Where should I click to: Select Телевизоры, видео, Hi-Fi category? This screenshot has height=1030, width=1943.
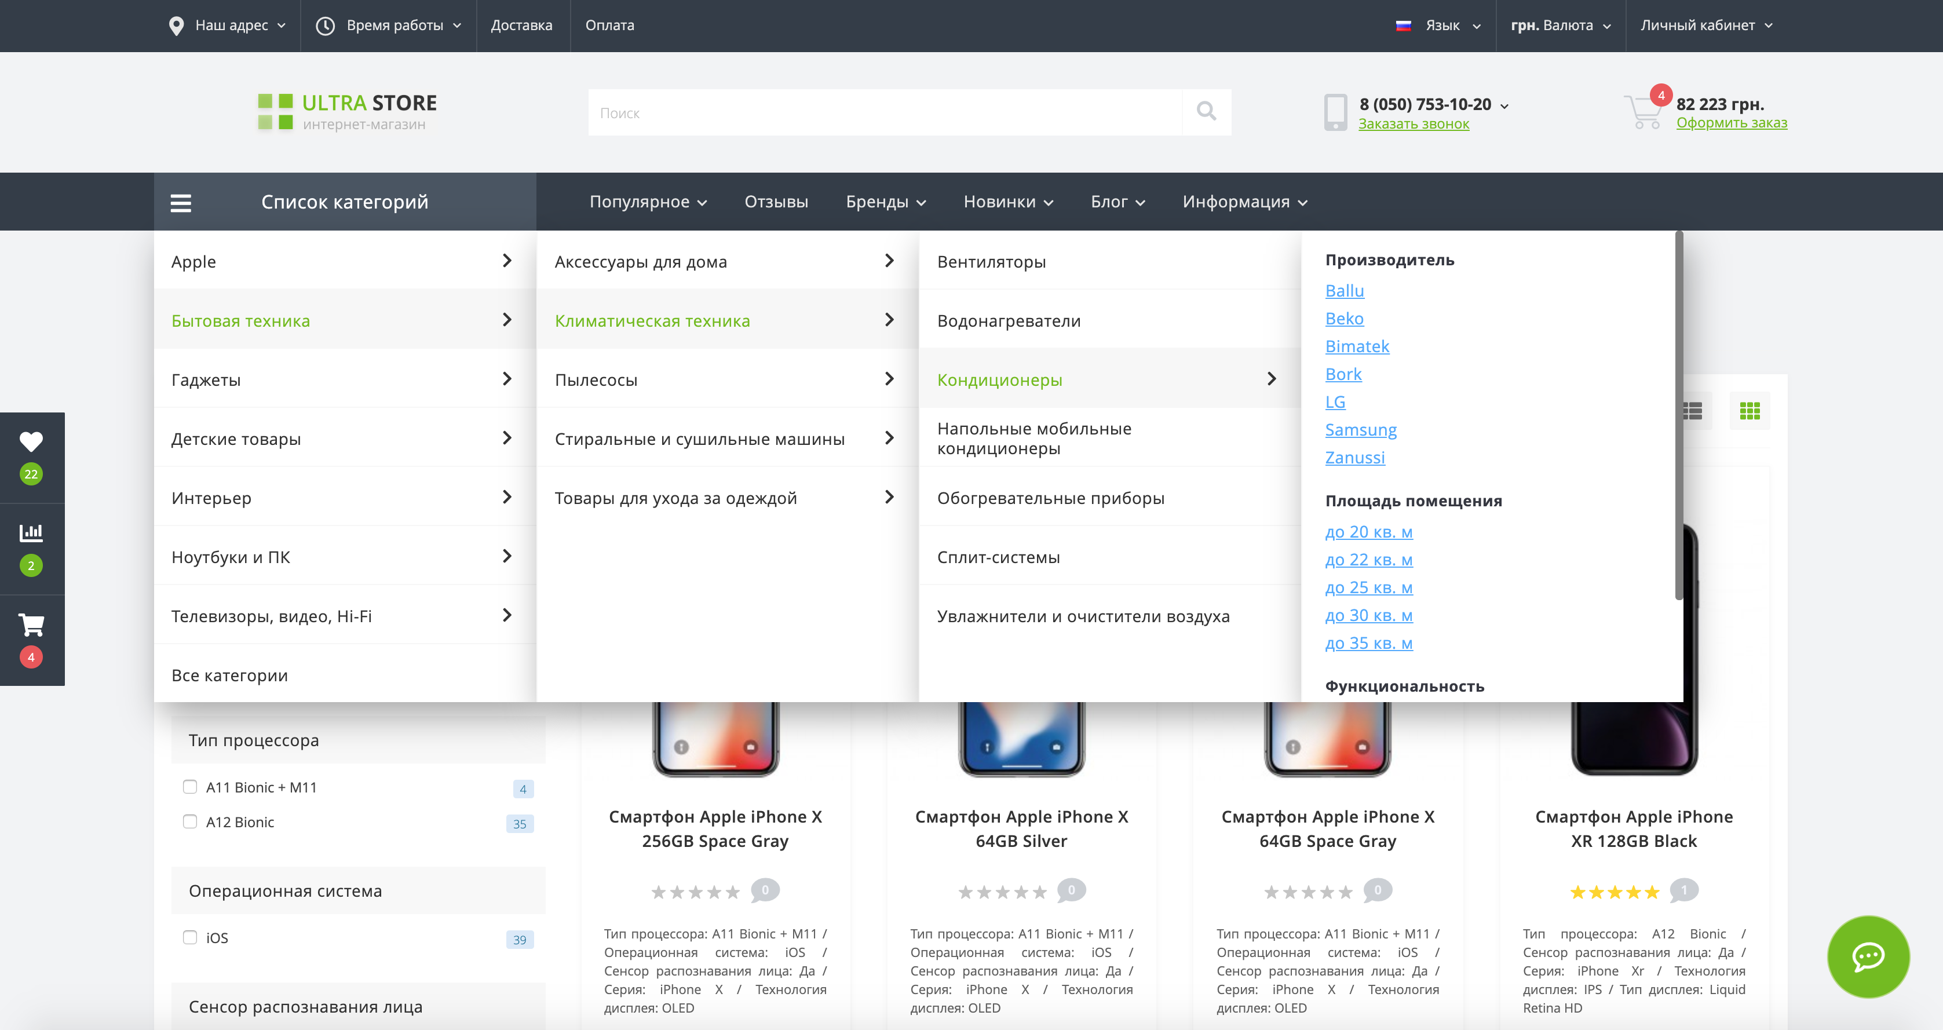click(345, 615)
